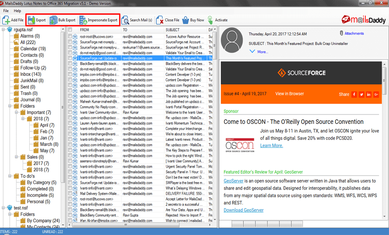Select the Follow-Up (2) folder
389x235 pixels.
(33, 68)
